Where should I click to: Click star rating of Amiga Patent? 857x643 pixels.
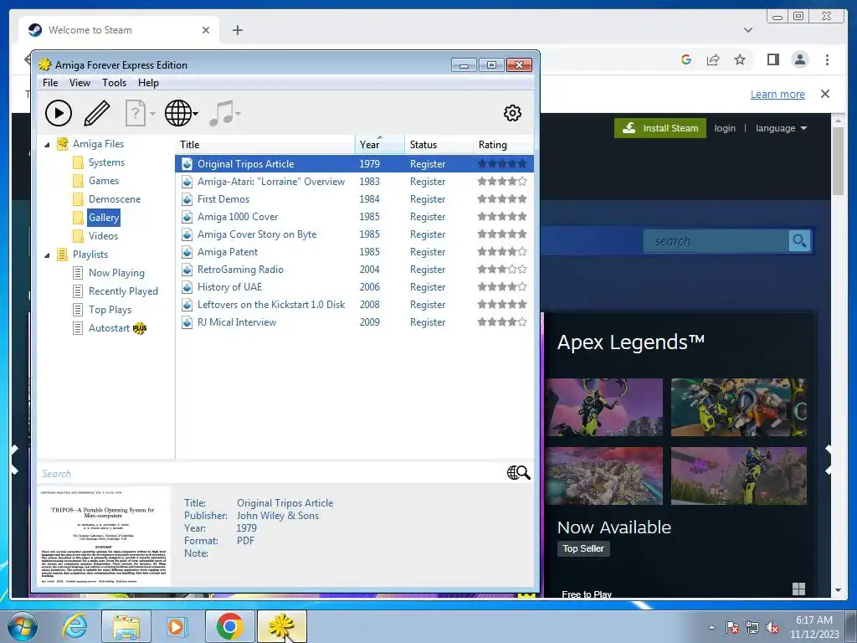502,251
